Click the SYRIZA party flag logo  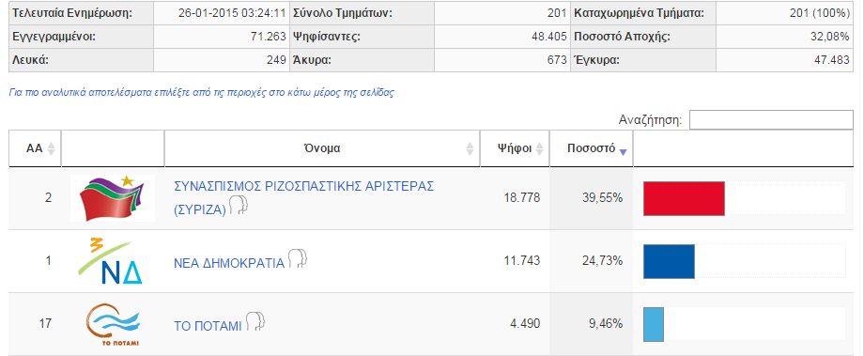pyautogui.click(x=113, y=198)
